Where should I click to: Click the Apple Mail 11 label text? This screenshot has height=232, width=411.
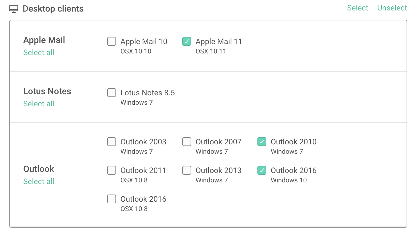pyautogui.click(x=219, y=42)
